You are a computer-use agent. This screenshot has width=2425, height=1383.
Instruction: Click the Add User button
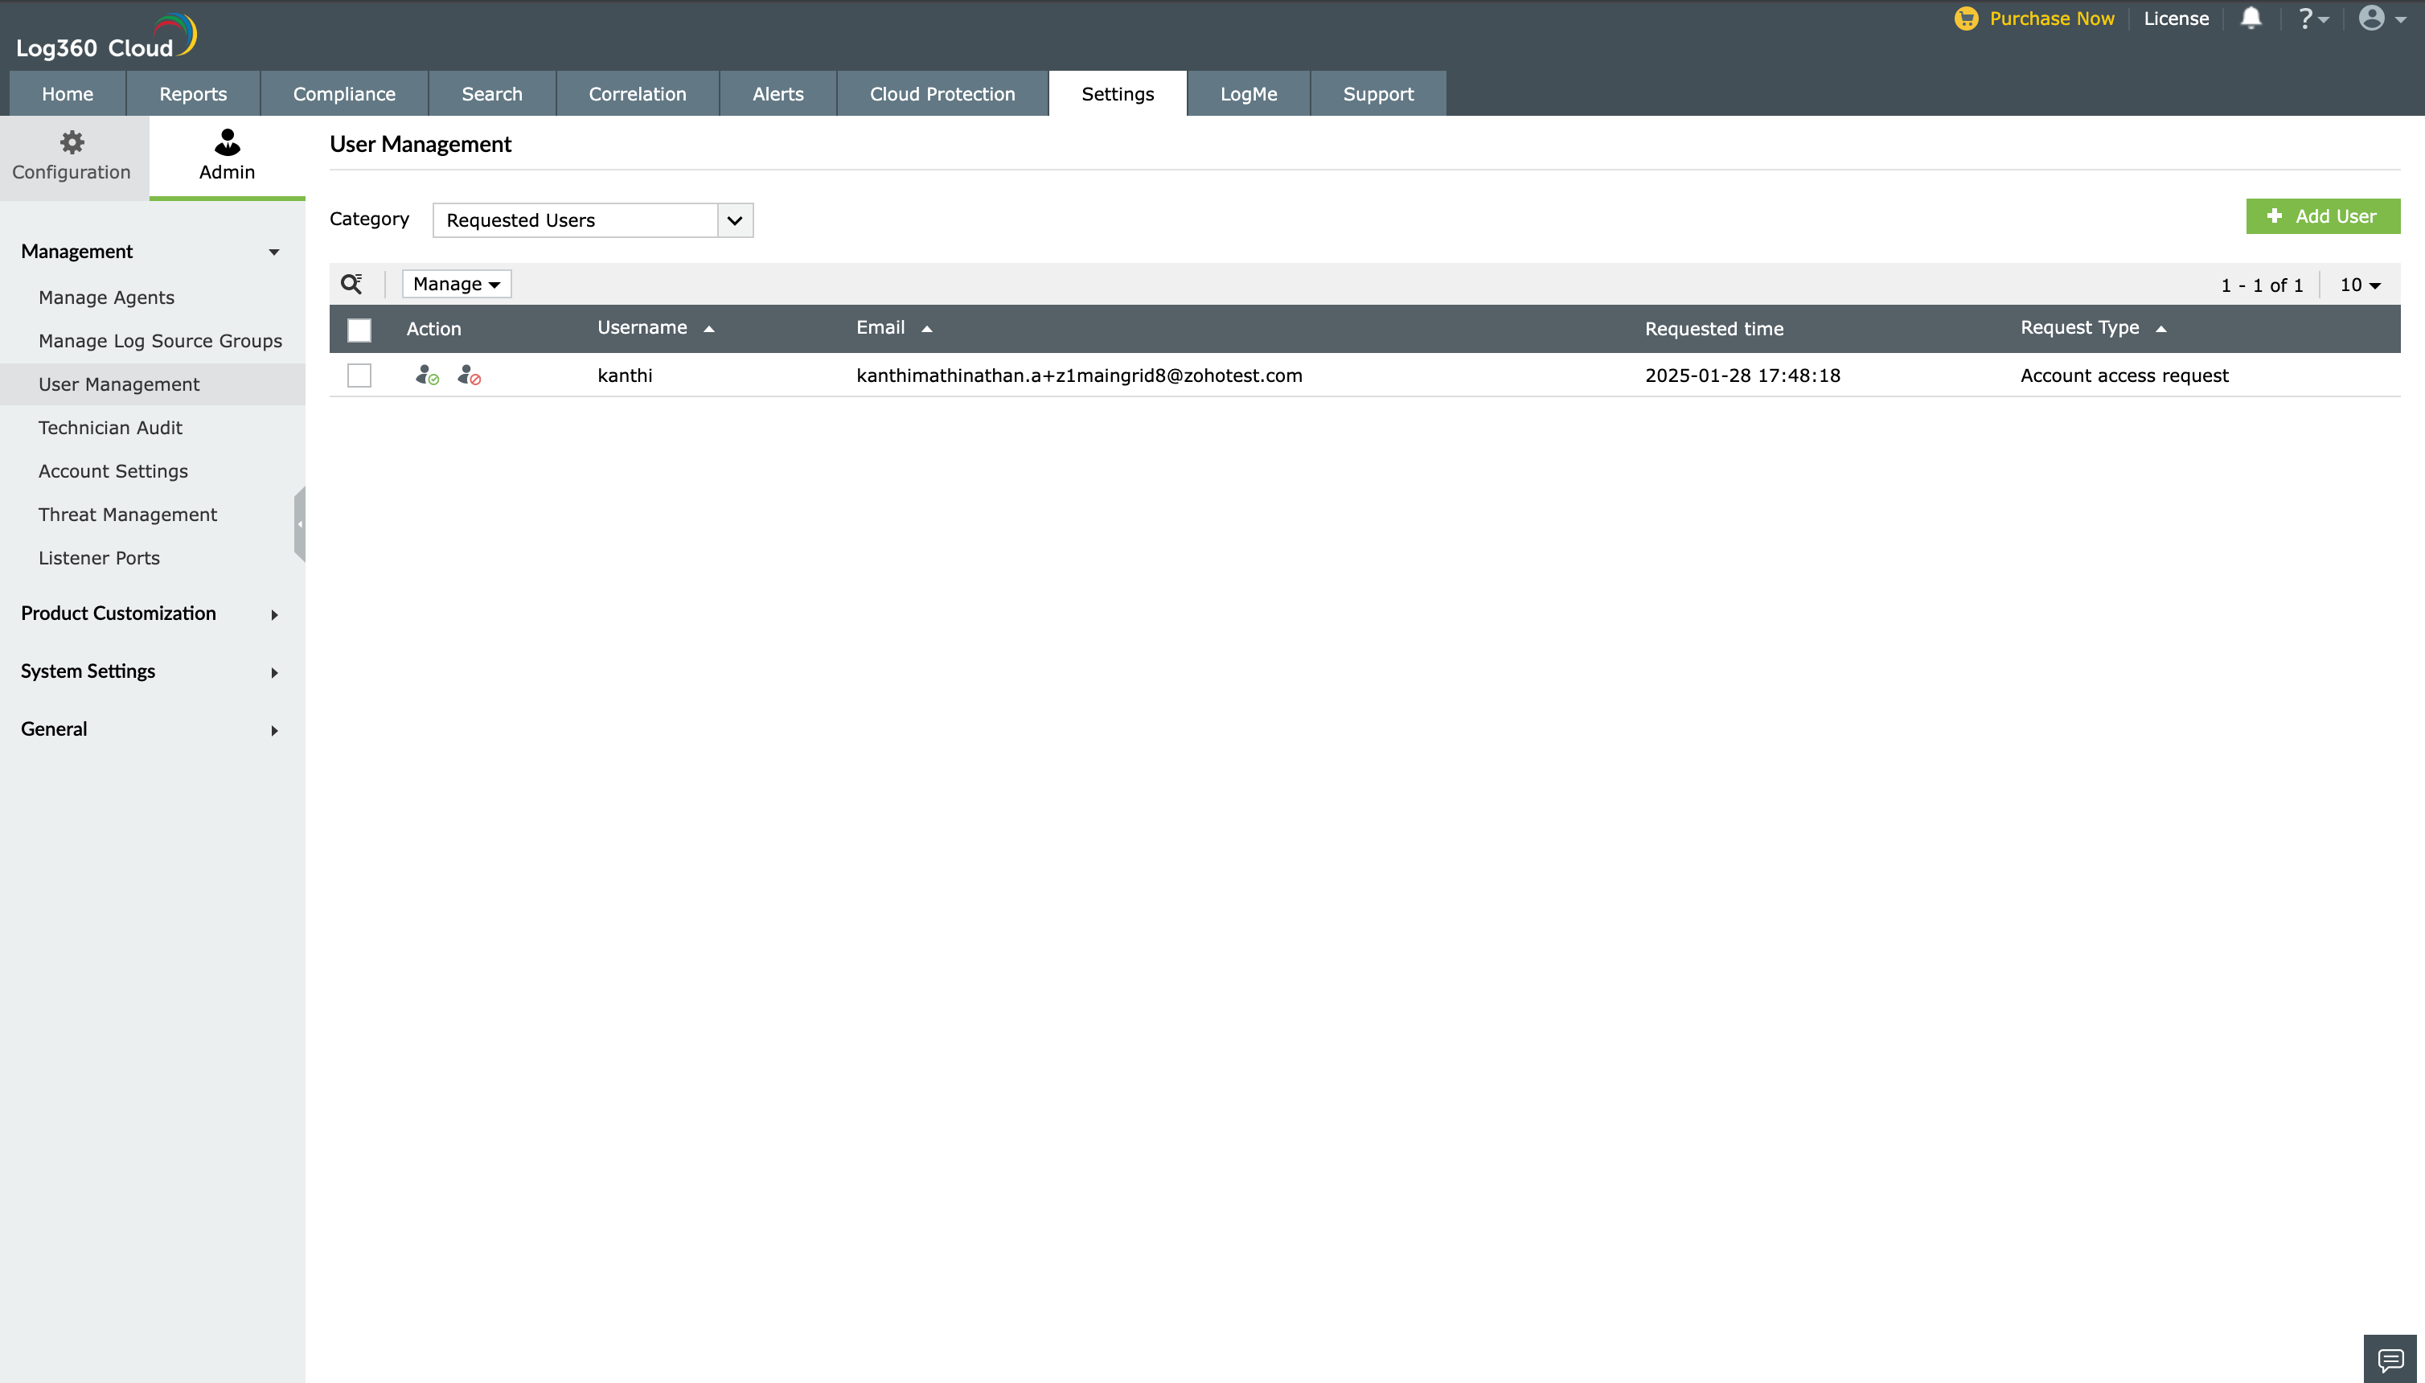(2321, 216)
